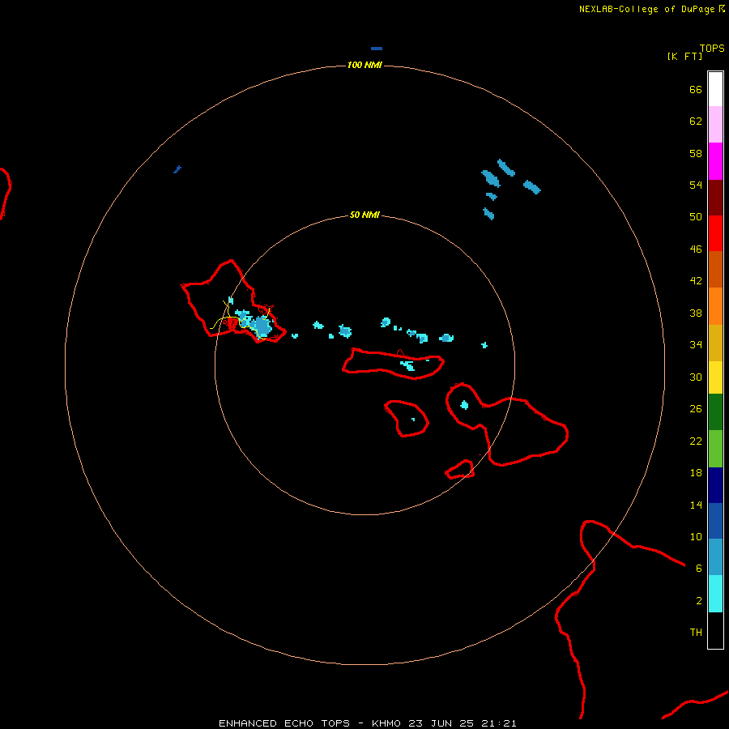Click the tiny cyan dot inside Lanai outline
The height and width of the screenshot is (729, 729).
[x=413, y=420]
